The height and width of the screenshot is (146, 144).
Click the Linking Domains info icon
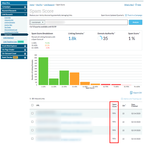coord(84,33)
